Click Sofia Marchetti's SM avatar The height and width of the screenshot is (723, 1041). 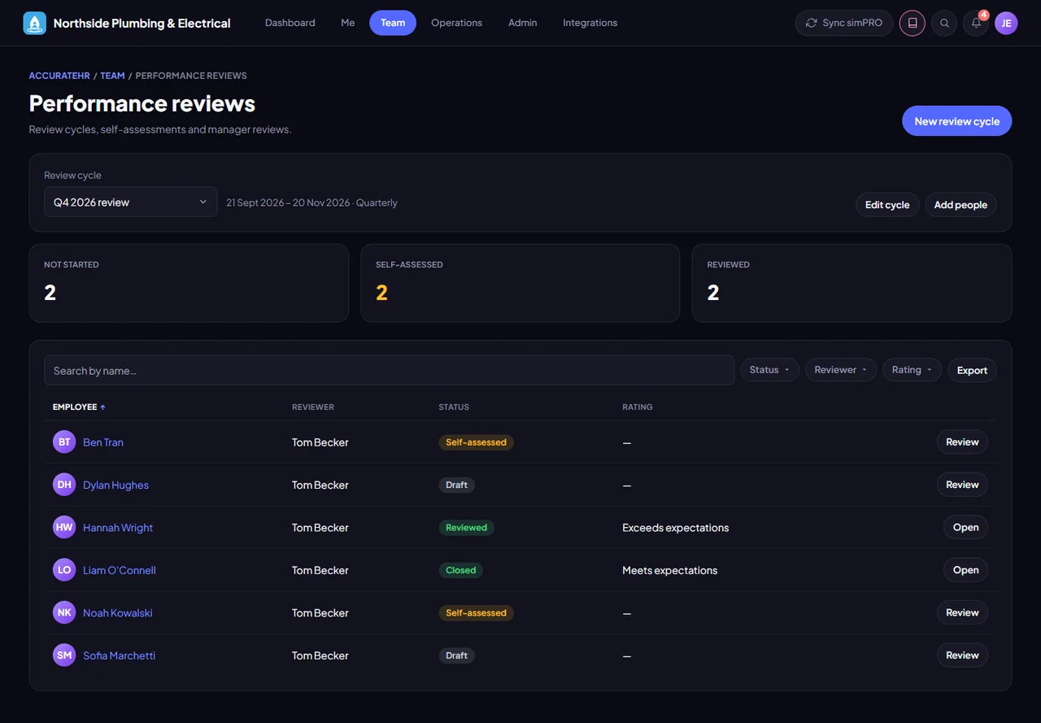tap(64, 655)
